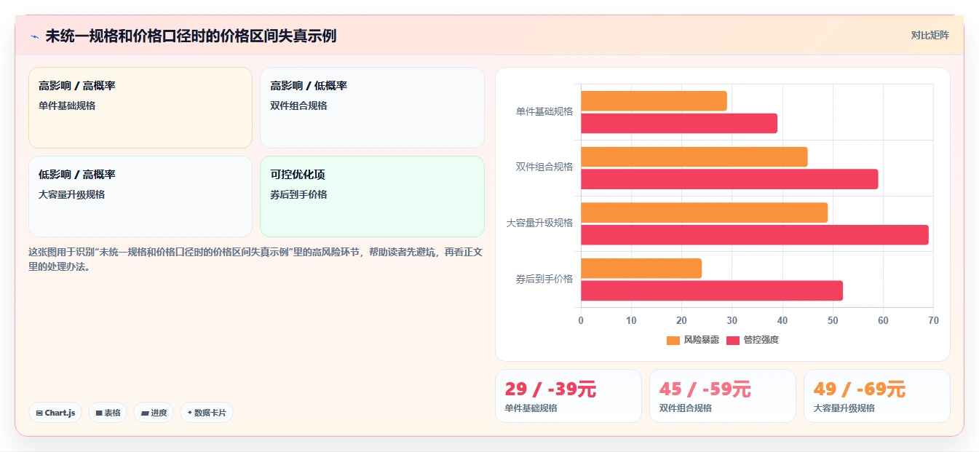Click 双件组合规格 text in matrix card
Image resolution: width=979 pixels, height=452 pixels.
(298, 106)
